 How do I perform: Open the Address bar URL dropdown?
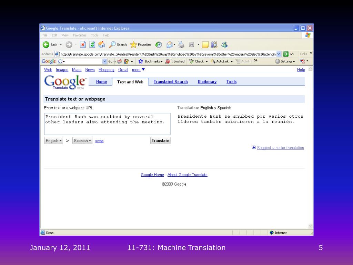coord(279,54)
